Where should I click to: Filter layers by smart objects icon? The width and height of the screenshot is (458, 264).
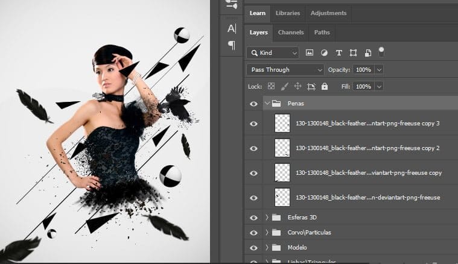pyautogui.click(x=368, y=53)
